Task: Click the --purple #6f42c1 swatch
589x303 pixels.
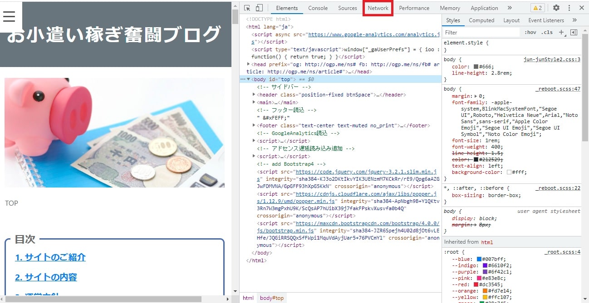Action: coord(485,272)
